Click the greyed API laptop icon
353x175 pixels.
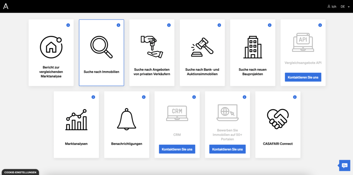[x=303, y=42]
